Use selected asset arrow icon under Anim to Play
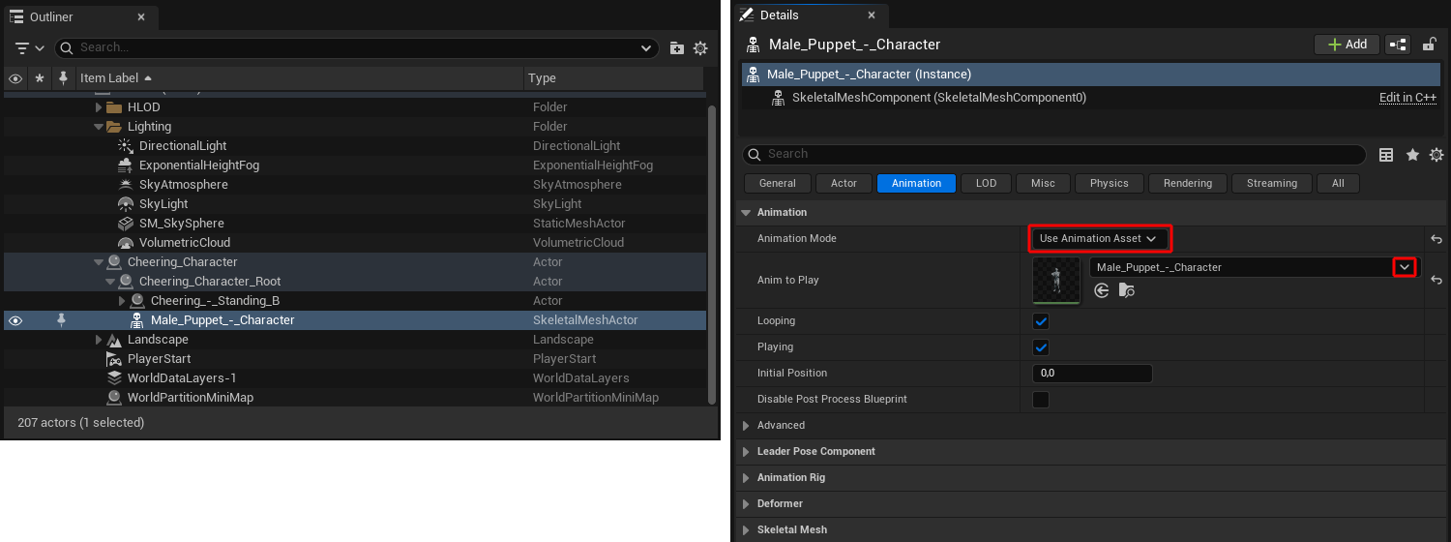This screenshot has height=542, width=1451. 1101,290
